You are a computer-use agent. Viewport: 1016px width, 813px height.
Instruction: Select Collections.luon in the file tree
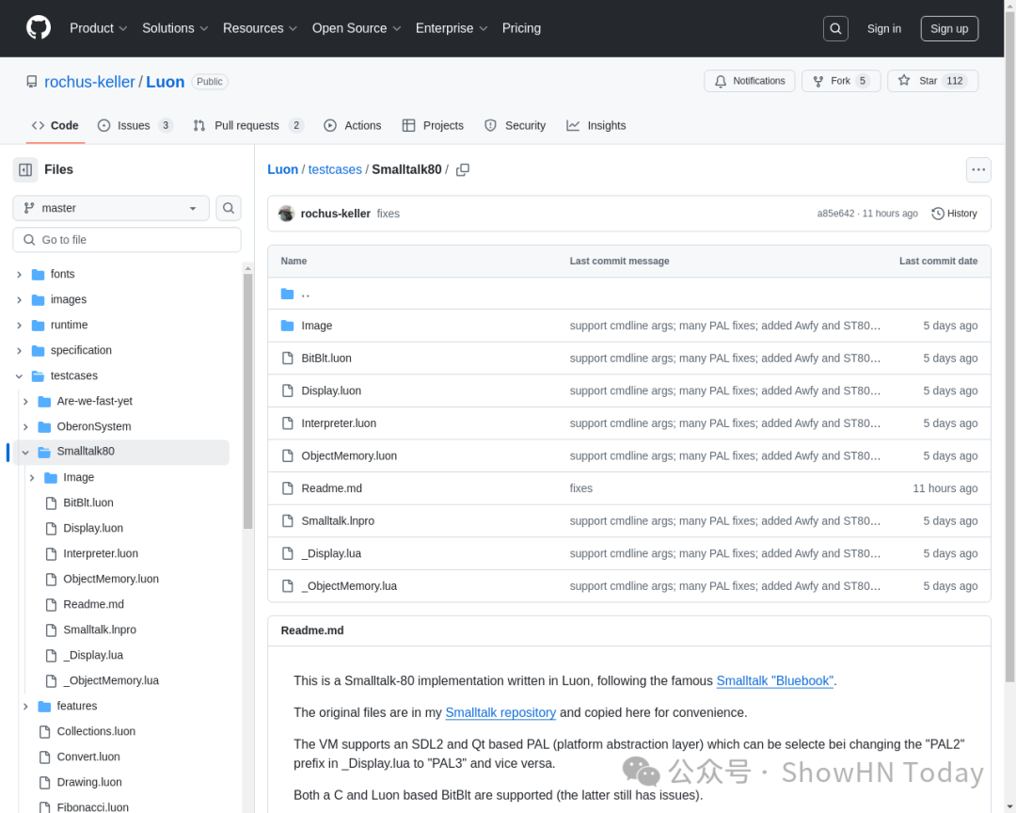(x=96, y=731)
